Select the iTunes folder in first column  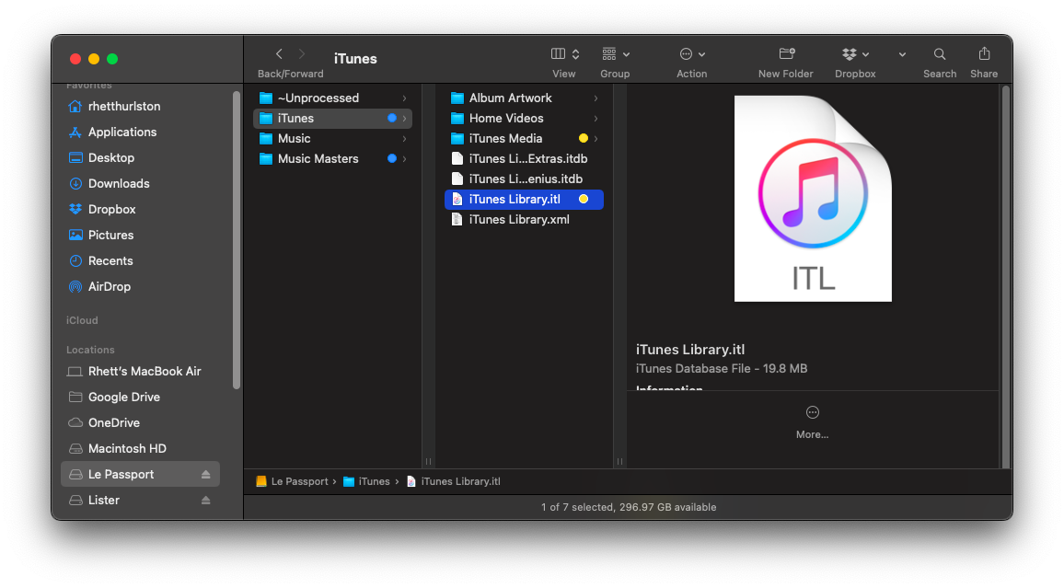pos(332,119)
